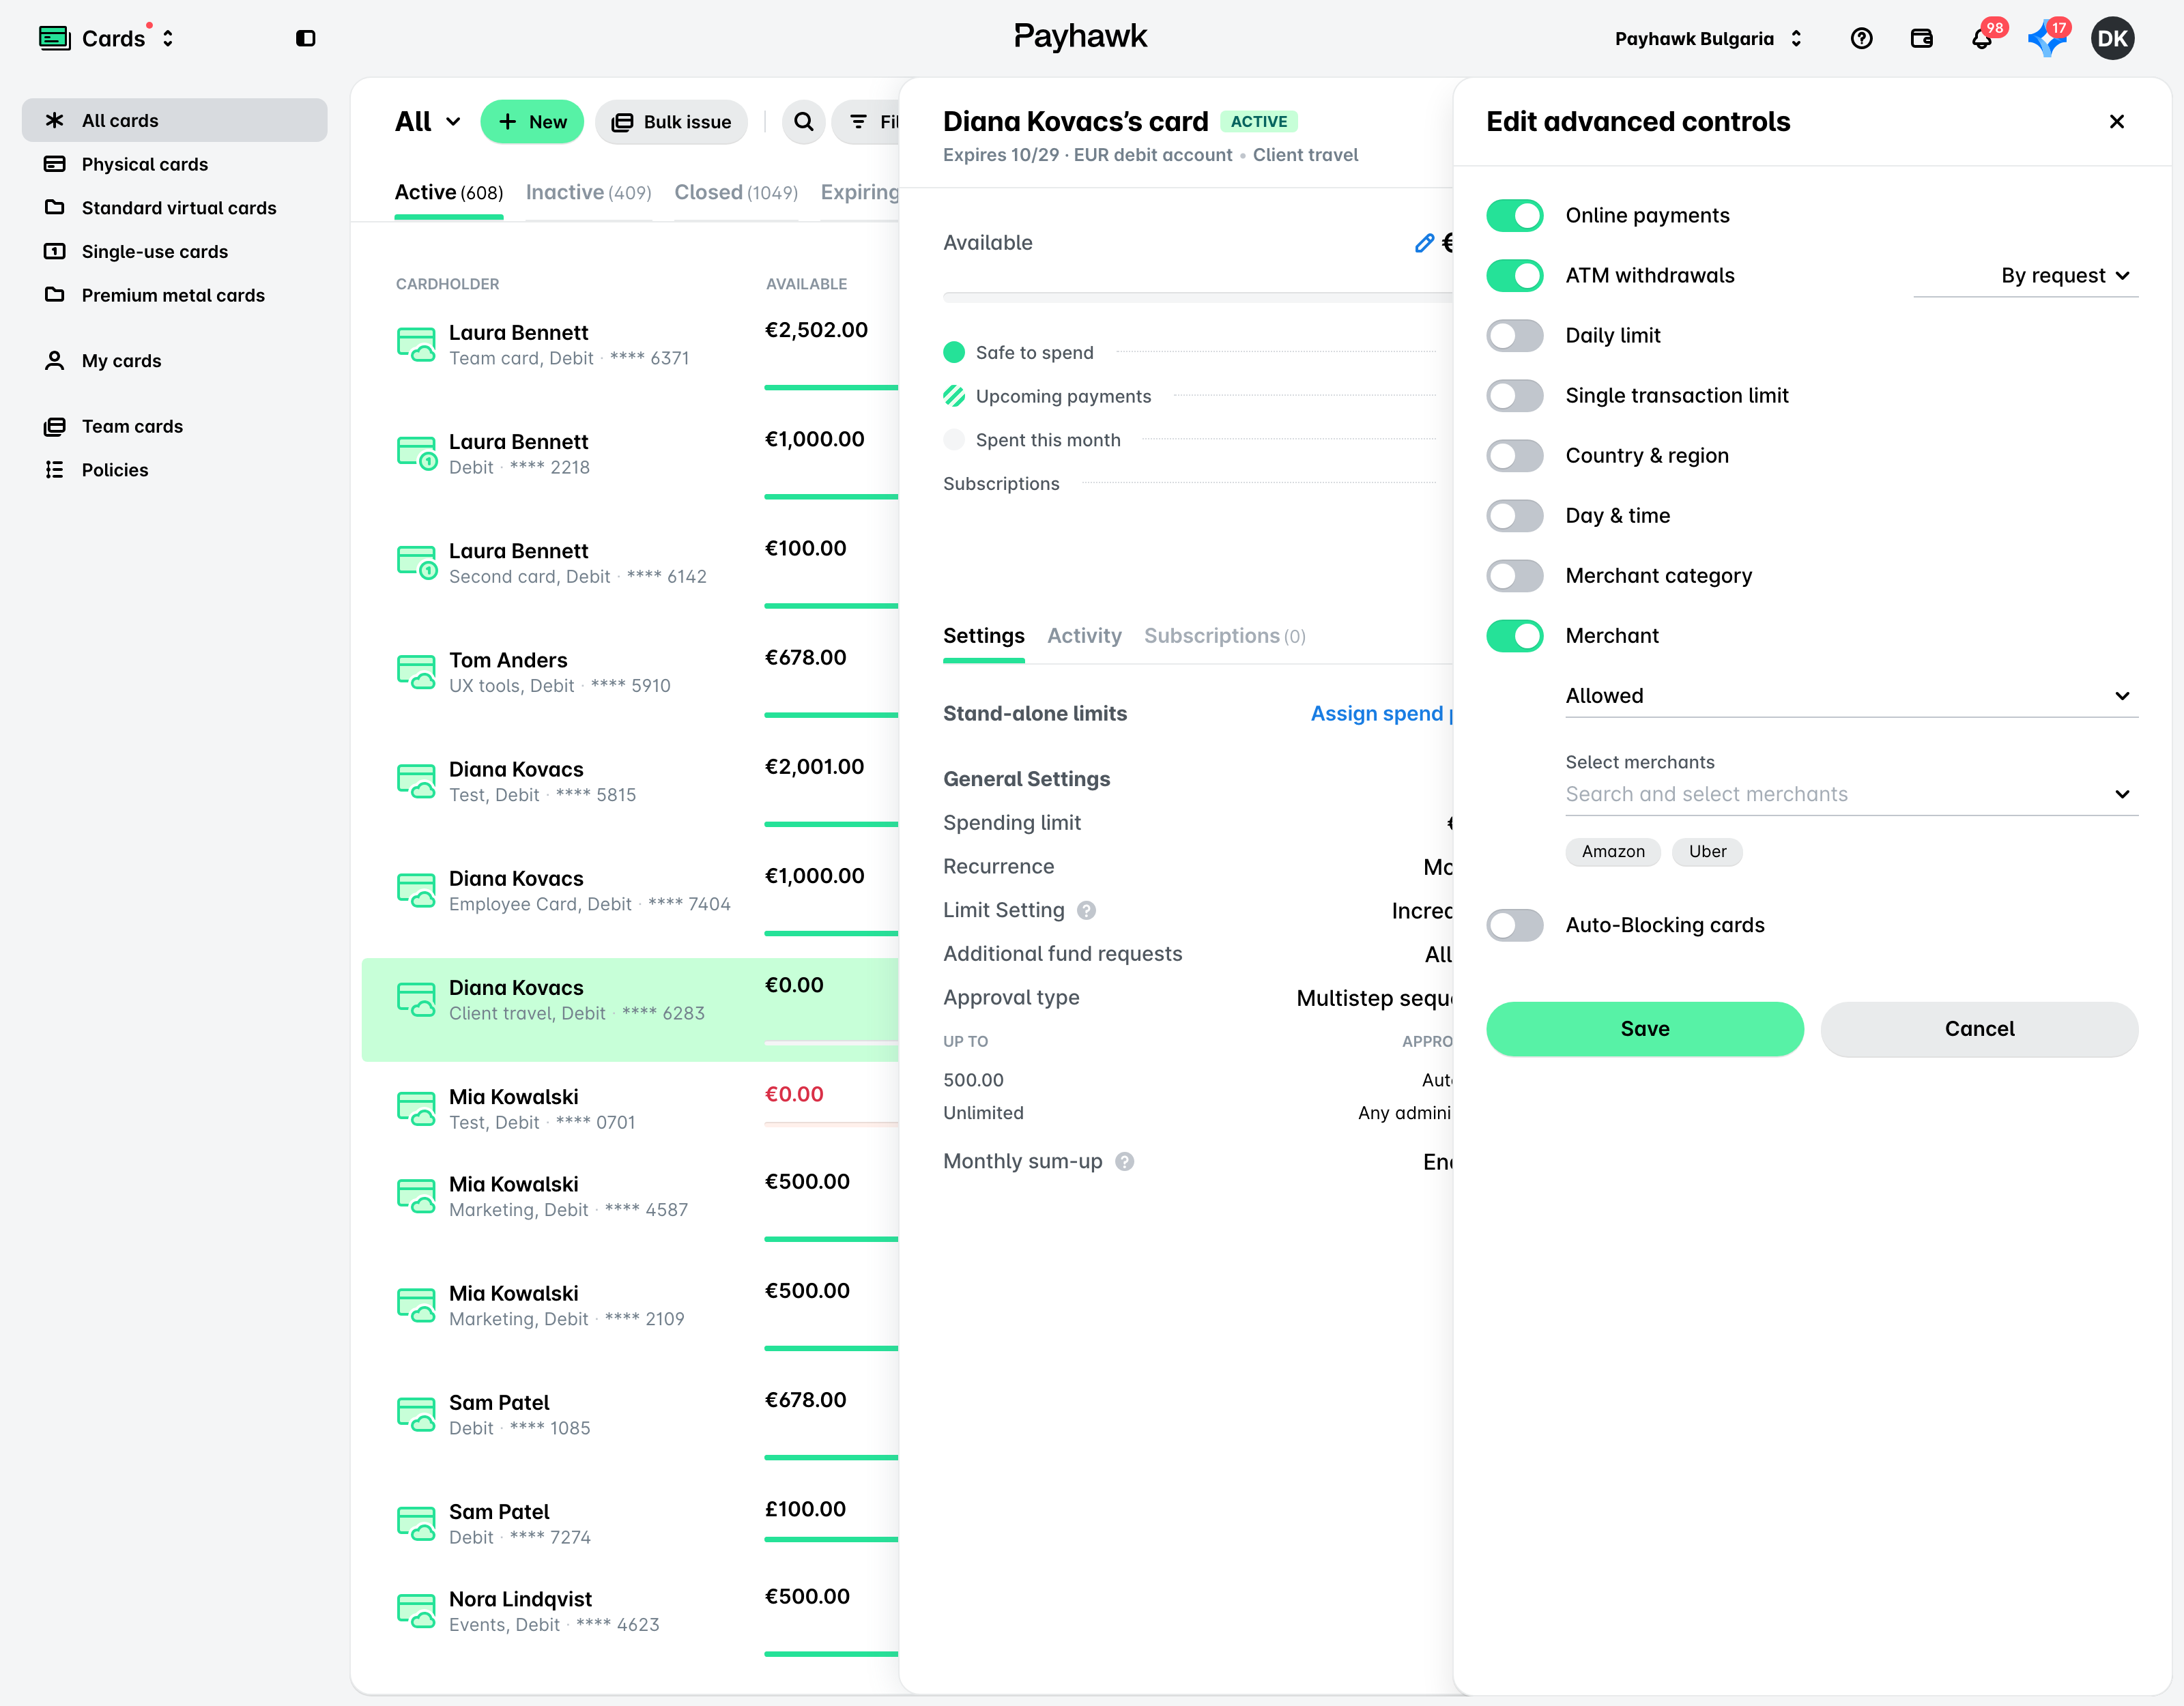The image size is (2184, 1706).
Task: Turn off ATM withdrawals toggle
Action: pyautogui.click(x=1515, y=275)
